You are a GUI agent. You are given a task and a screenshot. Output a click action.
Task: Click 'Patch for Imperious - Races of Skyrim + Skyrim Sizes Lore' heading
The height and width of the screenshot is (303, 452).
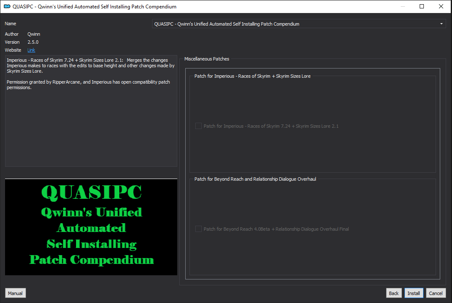[x=252, y=76]
